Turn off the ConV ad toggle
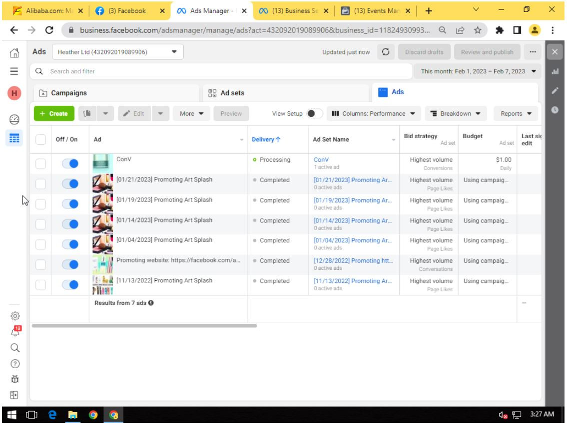 pos(70,164)
